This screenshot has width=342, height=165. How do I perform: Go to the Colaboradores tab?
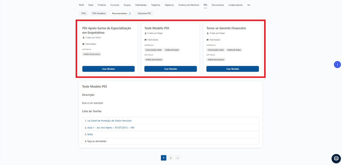(235, 5)
